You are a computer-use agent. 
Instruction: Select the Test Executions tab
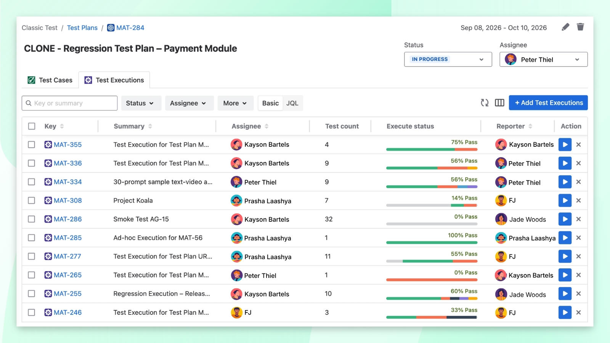coord(114,80)
